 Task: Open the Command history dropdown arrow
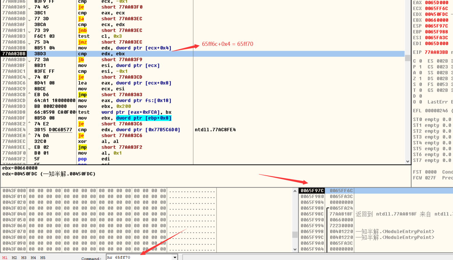175,257
